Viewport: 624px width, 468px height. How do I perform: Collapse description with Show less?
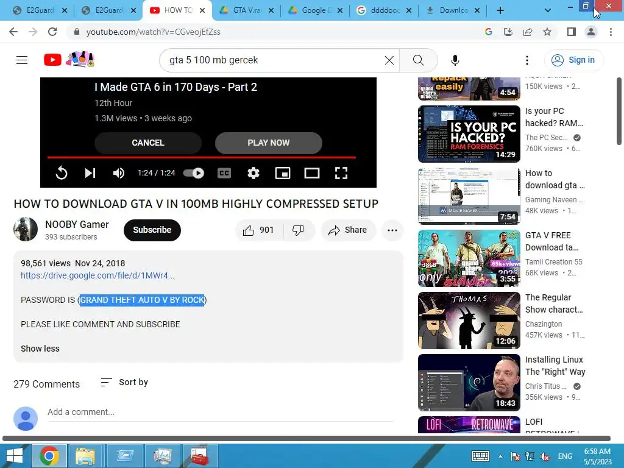[40, 349]
